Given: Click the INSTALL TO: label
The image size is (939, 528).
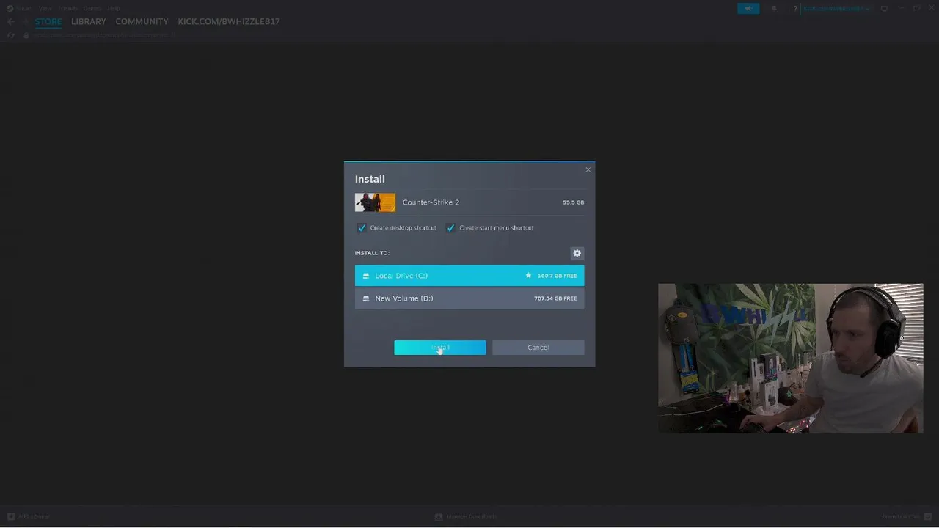Looking at the screenshot, I should [372, 253].
